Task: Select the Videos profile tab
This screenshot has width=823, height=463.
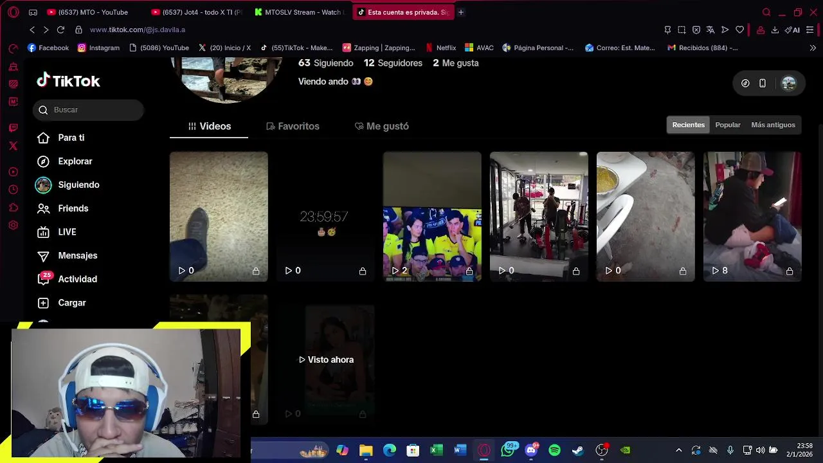Action: (x=209, y=126)
